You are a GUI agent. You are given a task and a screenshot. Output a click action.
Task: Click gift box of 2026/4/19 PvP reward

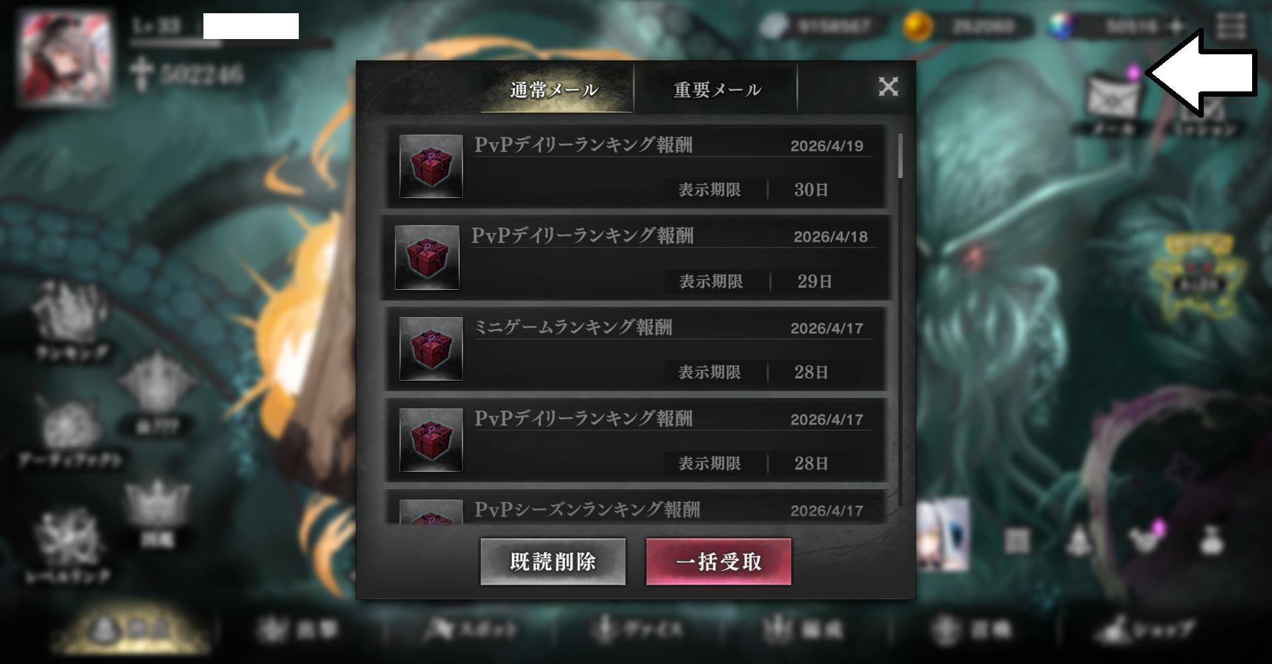coord(431,166)
